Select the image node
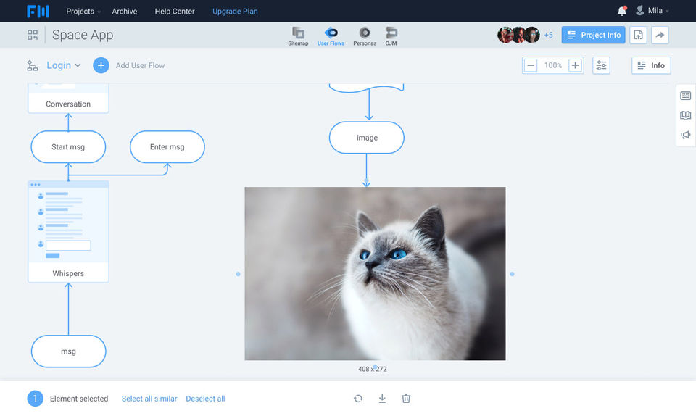 367,138
